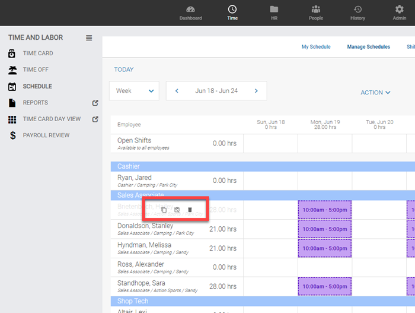
Task: Click the copy icon in Hailey's row
Action: pyautogui.click(x=164, y=210)
